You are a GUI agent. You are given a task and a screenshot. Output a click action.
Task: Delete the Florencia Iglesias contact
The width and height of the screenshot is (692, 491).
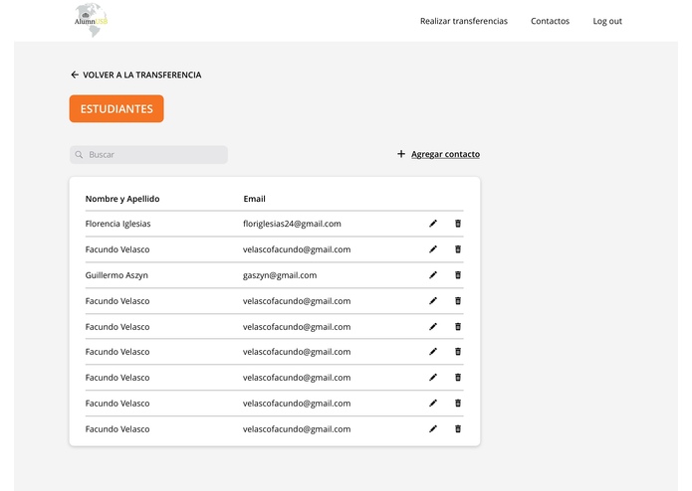458,224
